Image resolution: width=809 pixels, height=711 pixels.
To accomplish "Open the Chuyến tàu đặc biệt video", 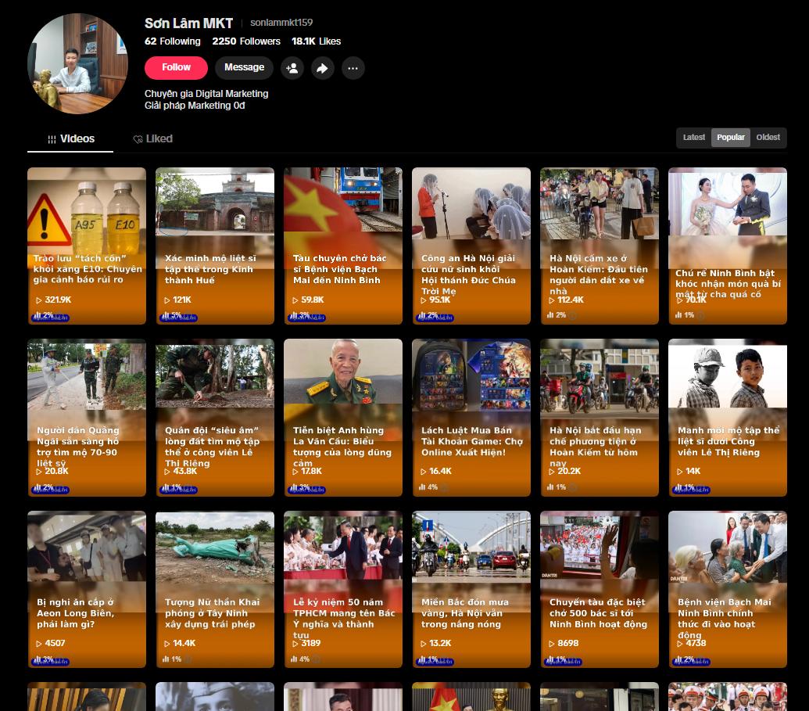I will pyautogui.click(x=600, y=590).
